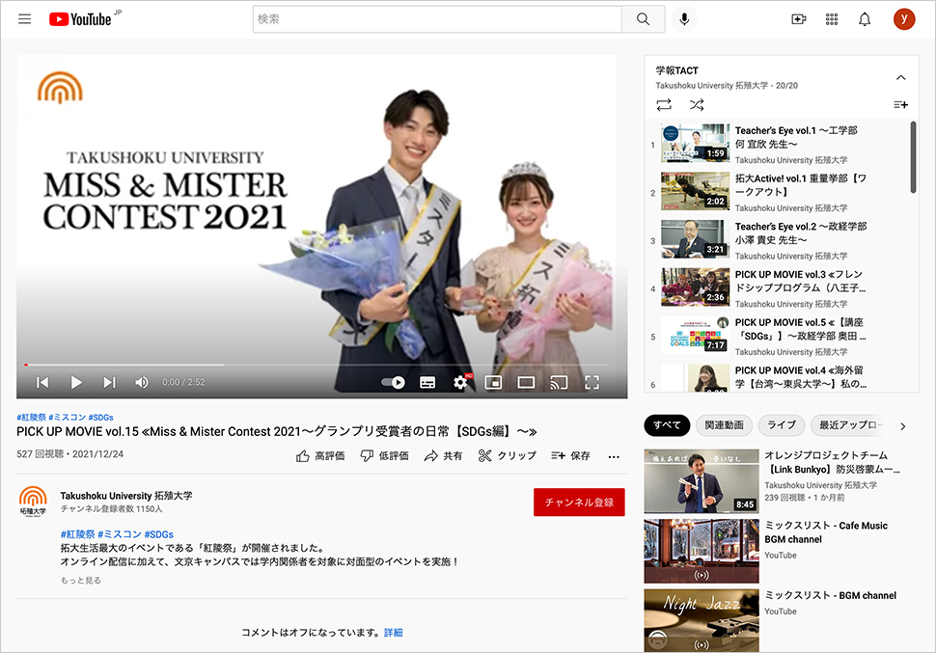The height and width of the screenshot is (653, 936).
Task: Show more filter chips with arrow
Action: (x=902, y=426)
